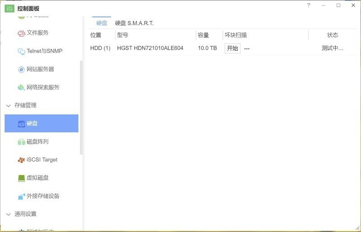The image size is (361, 232).
Task: Select the HDD (1) row cell
Action: pos(100,48)
